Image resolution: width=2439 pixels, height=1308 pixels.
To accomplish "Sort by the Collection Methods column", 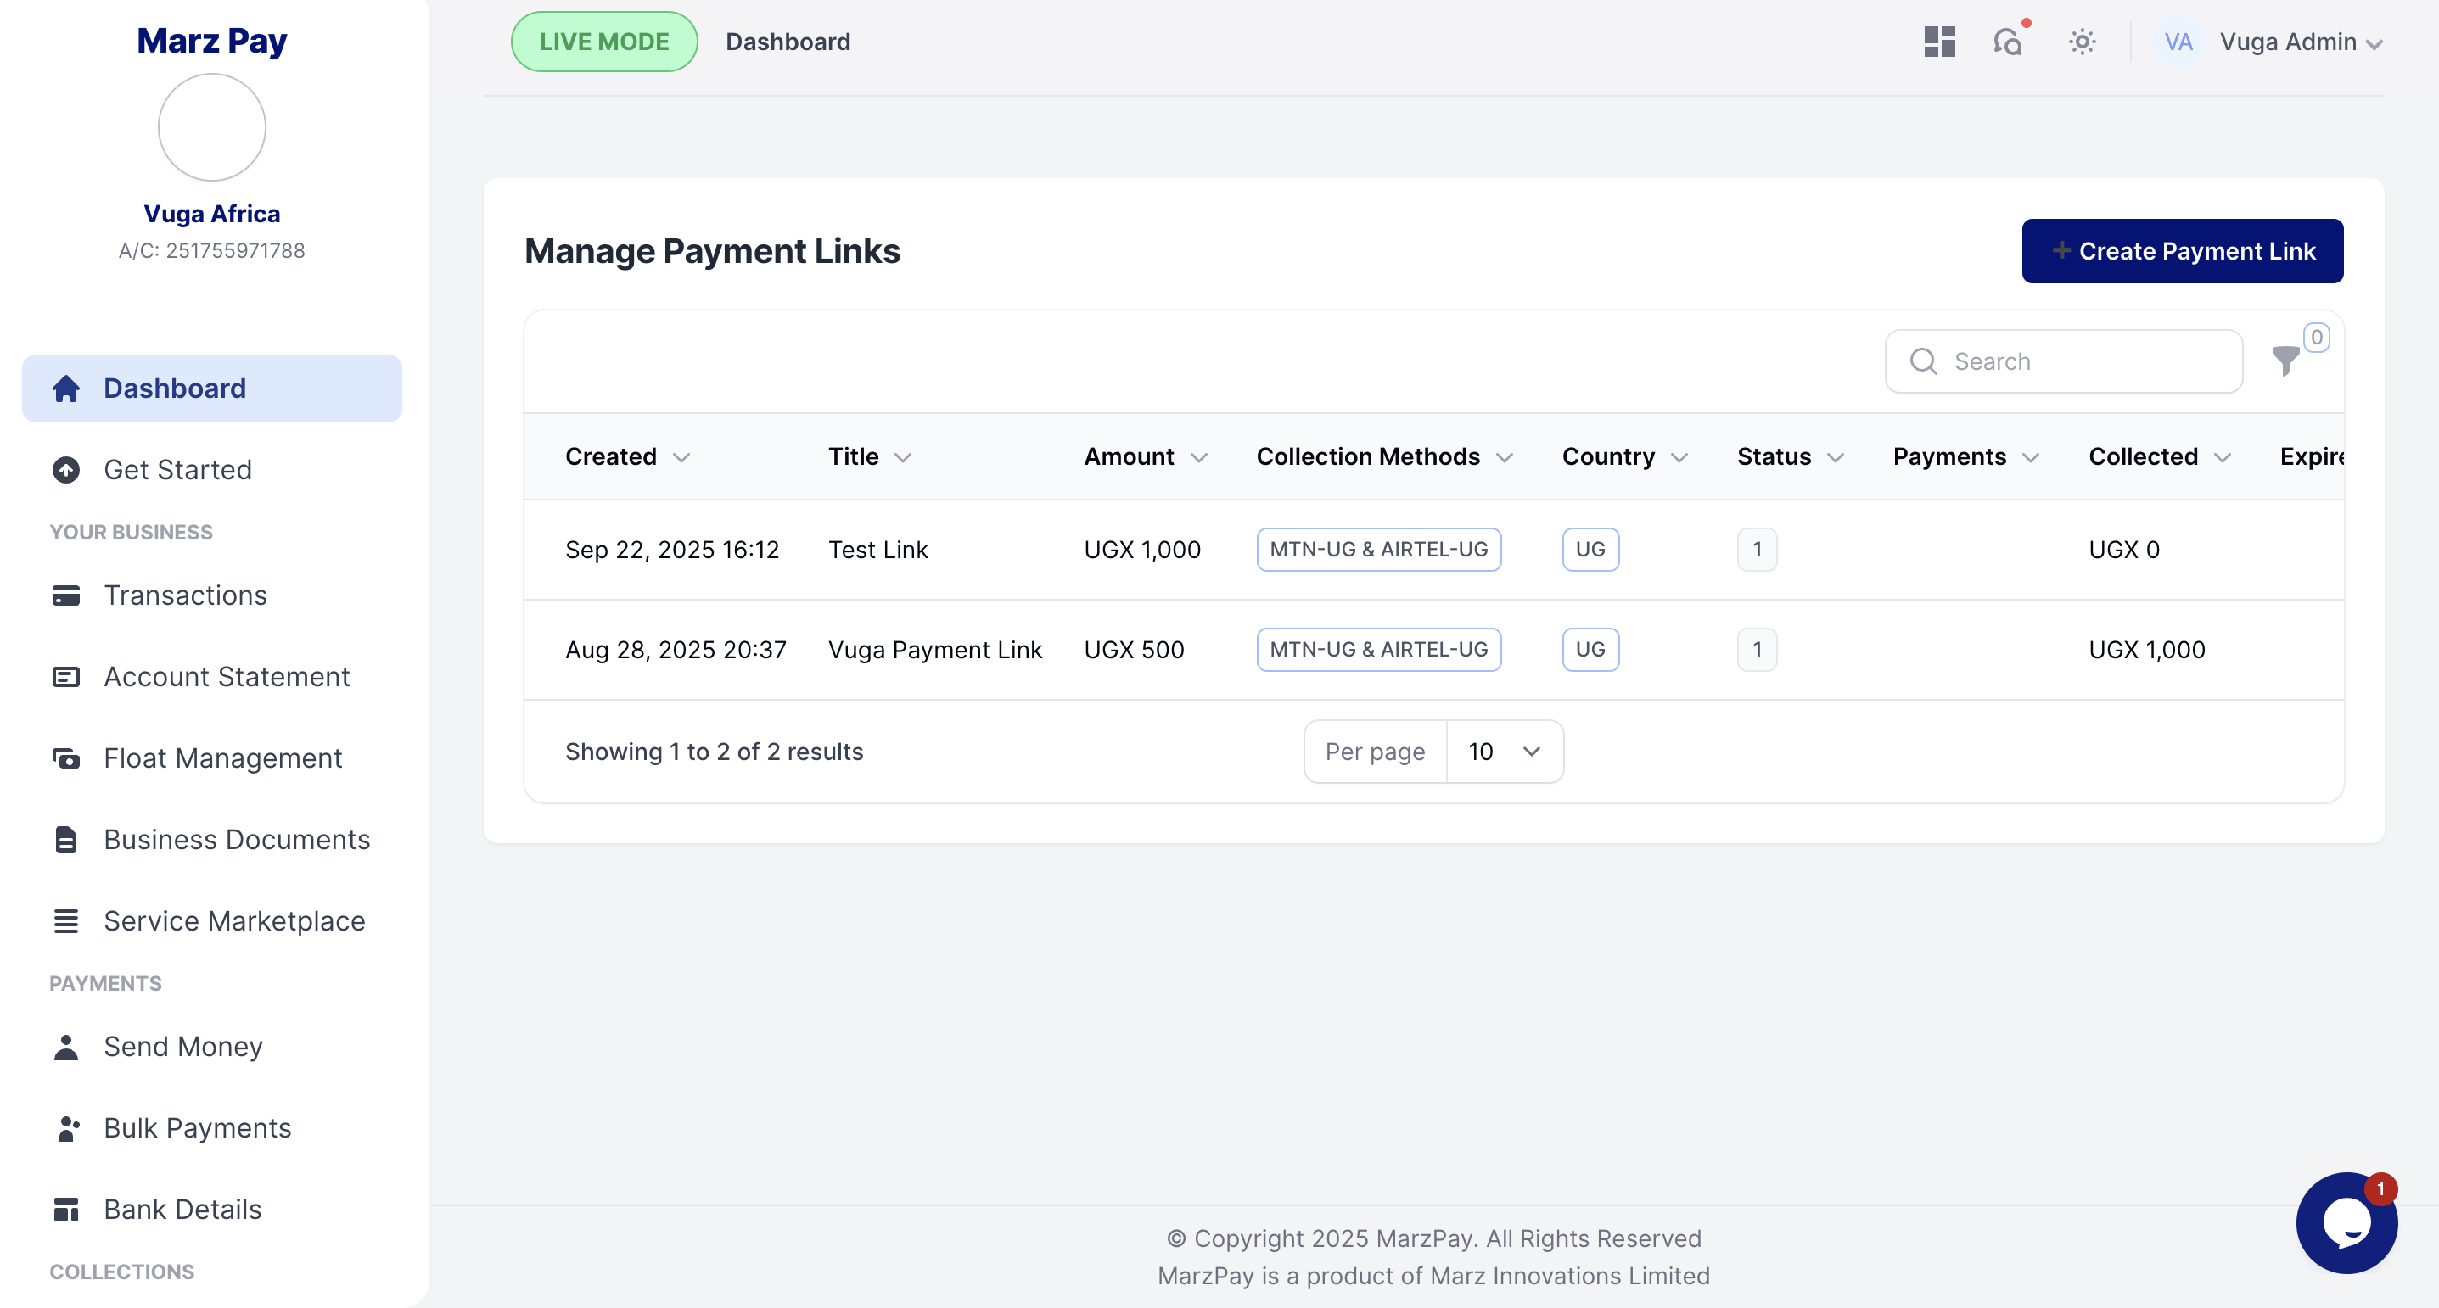I will [1384, 457].
